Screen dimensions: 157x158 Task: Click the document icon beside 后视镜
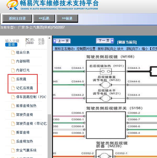(13, 79)
